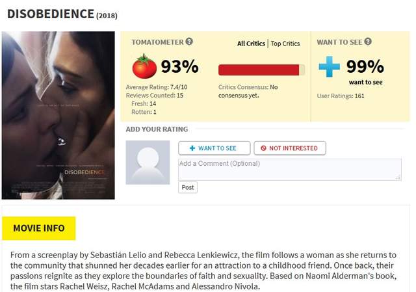Click the 93% Tomatometer score
Viewport: 416px width, 292px height.
[x=179, y=66]
